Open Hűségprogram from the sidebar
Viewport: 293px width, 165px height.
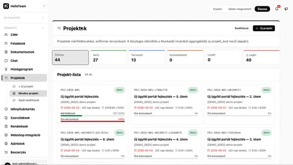click(24, 69)
